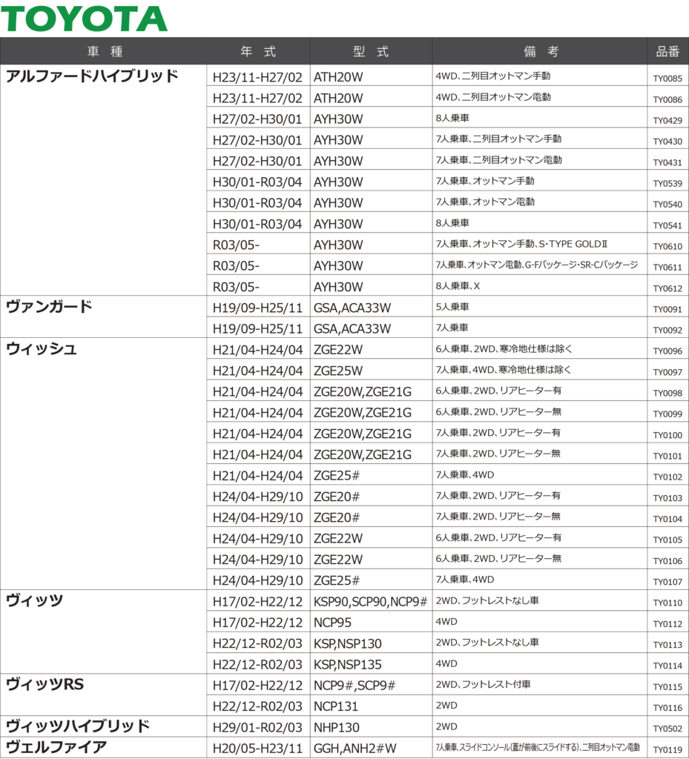Click the ヴェルファイア vehicle name

coord(56,747)
